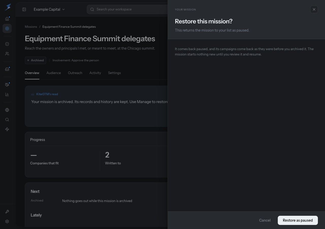Open the connected nodes icon in sidebar
Image resolution: width=325 pixels, height=229 pixels.
[7, 129]
